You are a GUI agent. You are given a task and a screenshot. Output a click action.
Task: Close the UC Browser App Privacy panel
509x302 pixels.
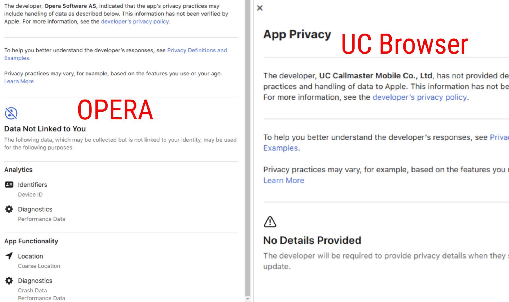pos(260,8)
